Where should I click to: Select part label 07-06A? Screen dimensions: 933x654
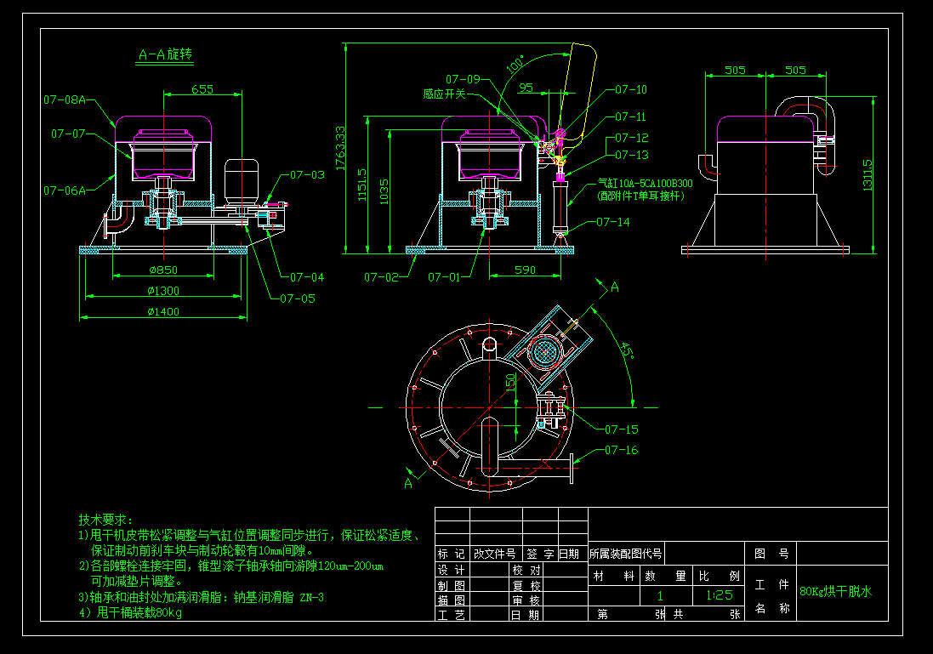click(65, 191)
